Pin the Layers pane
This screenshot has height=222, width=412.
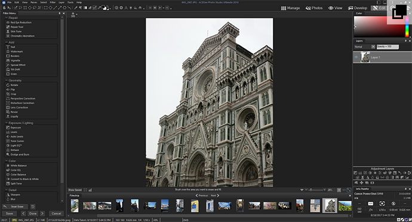(x=405, y=41)
